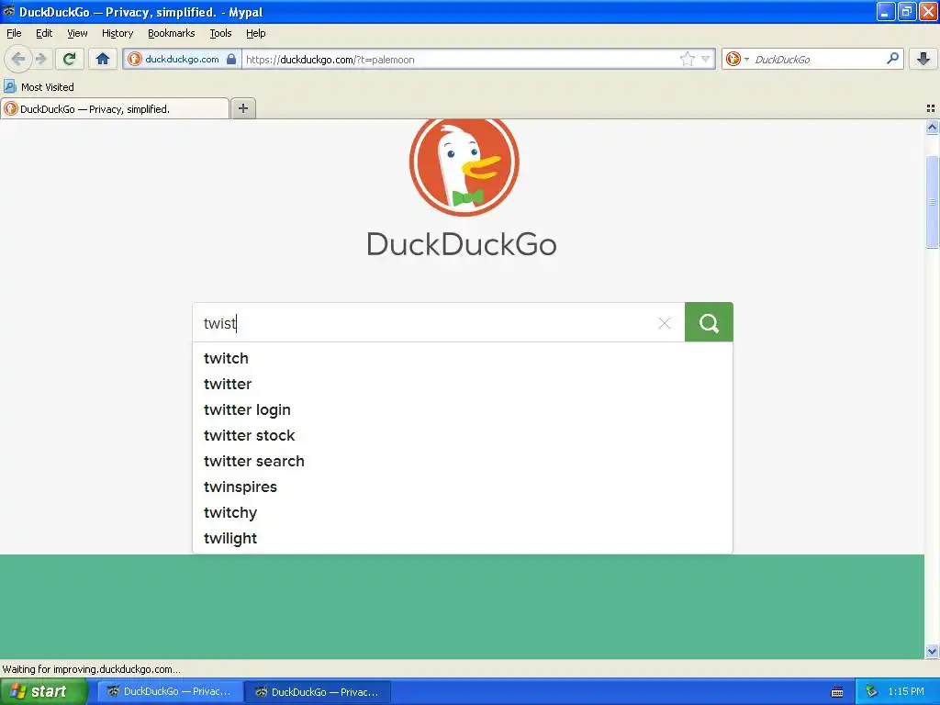This screenshot has width=940, height=705.
Task: Open the File menu
Action: tap(14, 33)
